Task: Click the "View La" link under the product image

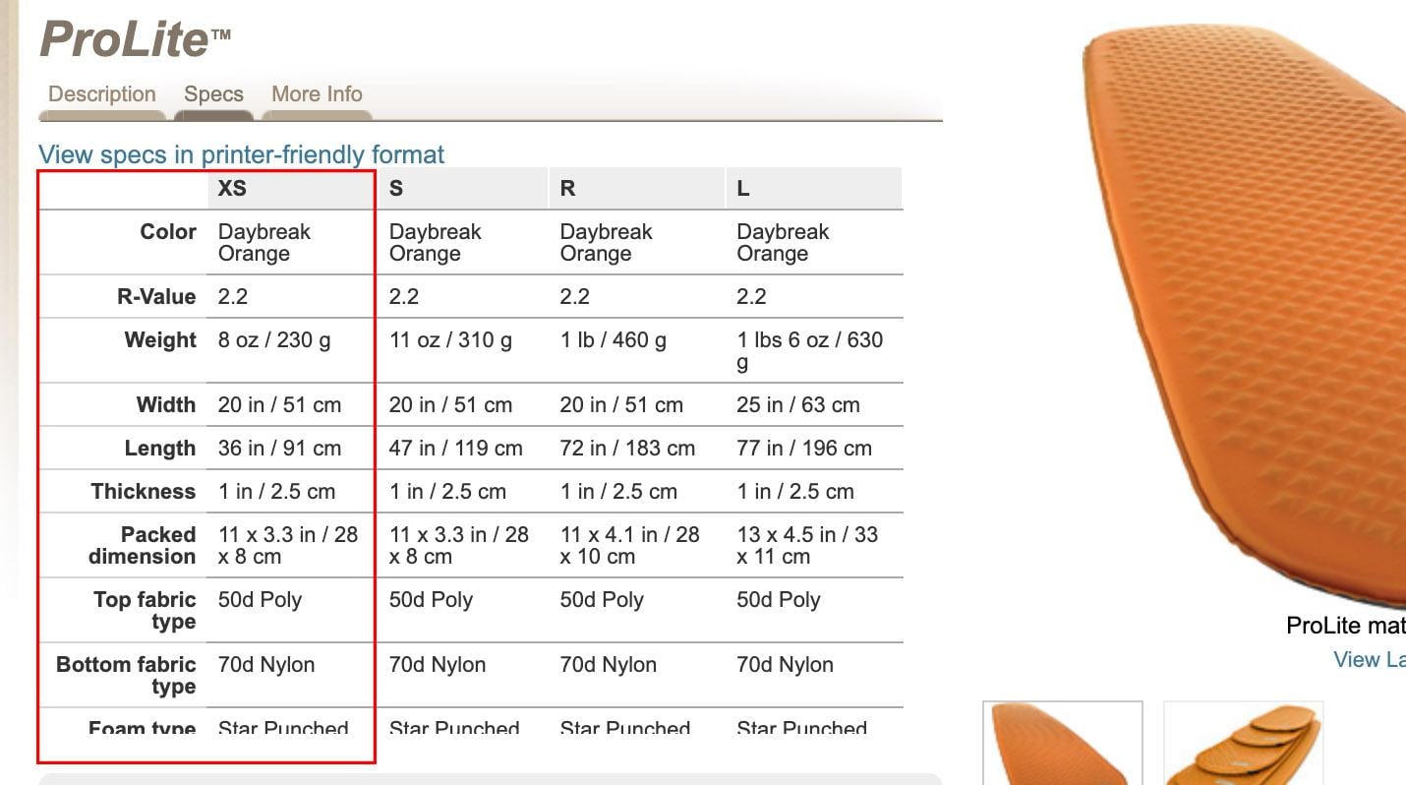Action: click(1369, 659)
